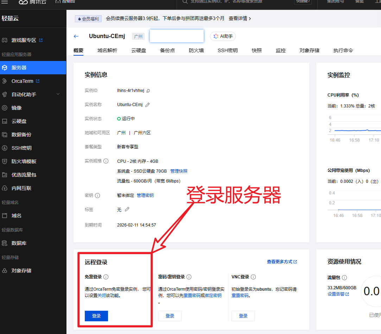The width and height of the screenshot is (381, 334).
Task: Switch to the 防火墙 tab
Action: (196, 50)
